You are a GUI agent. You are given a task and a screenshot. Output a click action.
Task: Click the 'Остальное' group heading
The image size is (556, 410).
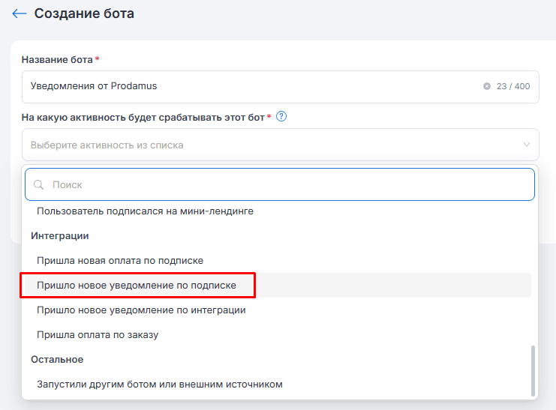57,360
